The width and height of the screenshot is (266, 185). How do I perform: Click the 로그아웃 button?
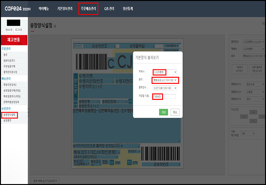(19, 30)
